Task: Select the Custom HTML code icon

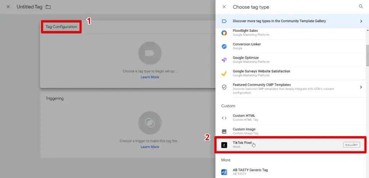Action: click(224, 118)
